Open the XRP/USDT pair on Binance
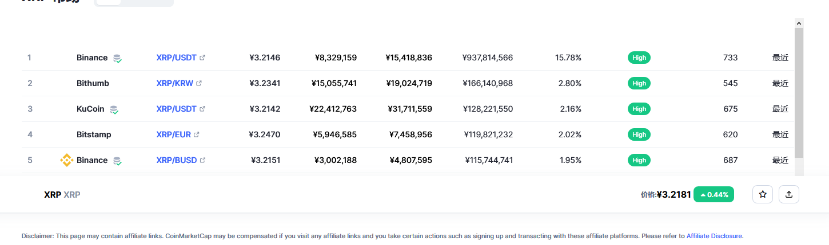The image size is (829, 245). (176, 58)
